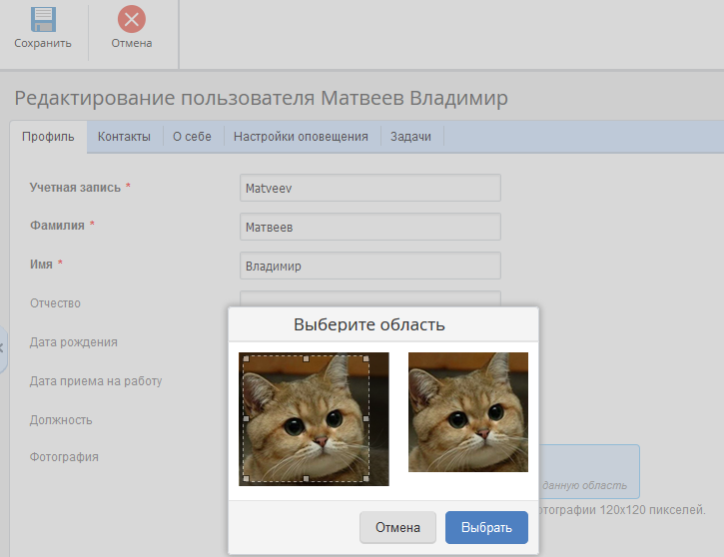Click the top-middle crop selection handle
The width and height of the screenshot is (724, 557).
pos(306,358)
